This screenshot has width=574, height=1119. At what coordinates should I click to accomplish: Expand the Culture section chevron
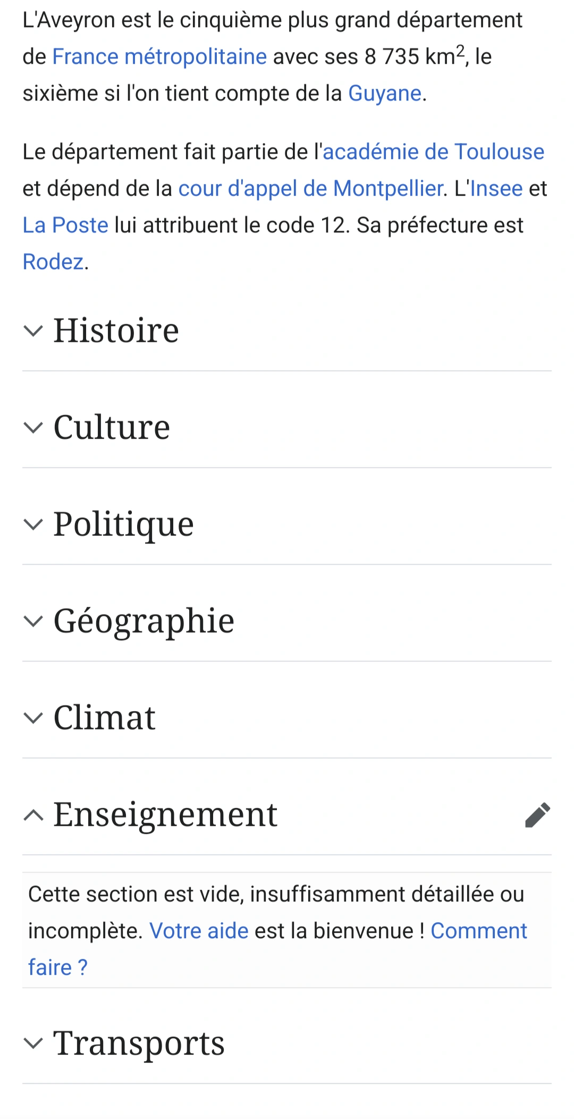(x=33, y=428)
